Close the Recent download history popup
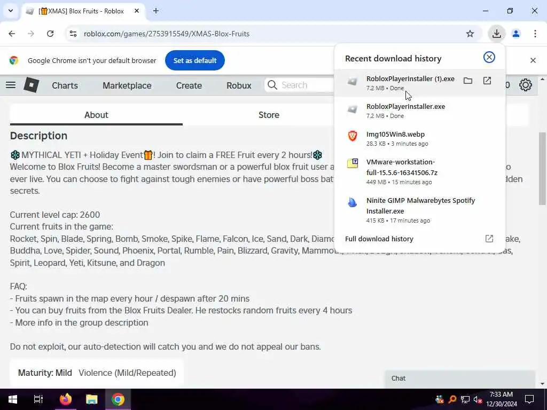This screenshot has width=547, height=410. (489, 57)
